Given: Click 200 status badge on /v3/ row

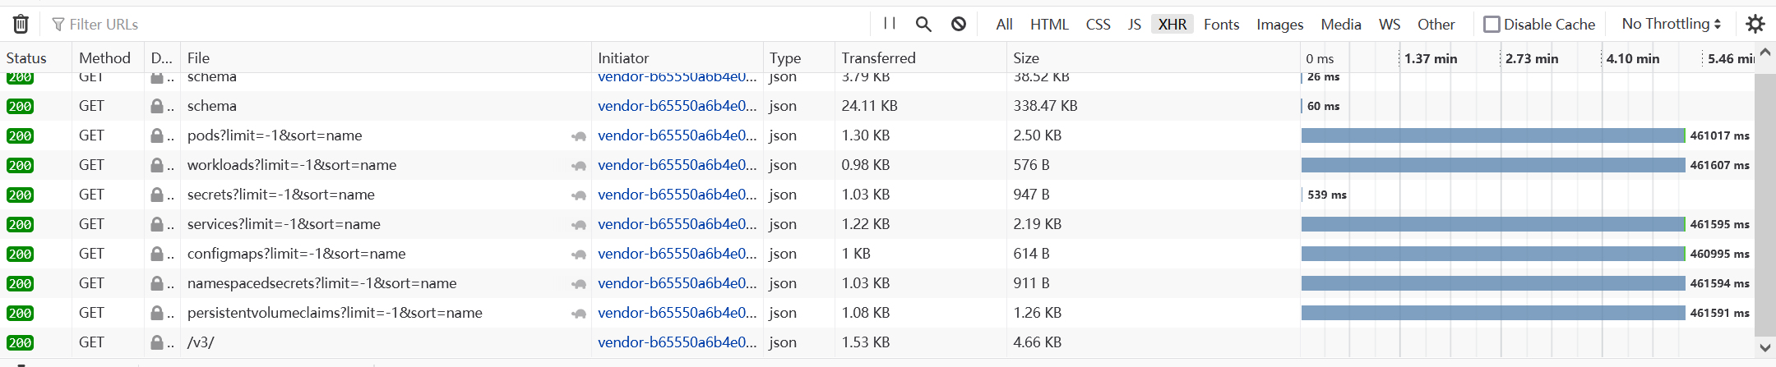Looking at the screenshot, I should click(21, 343).
